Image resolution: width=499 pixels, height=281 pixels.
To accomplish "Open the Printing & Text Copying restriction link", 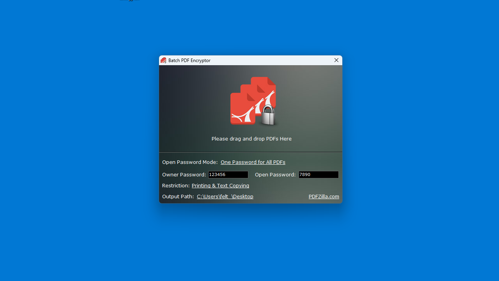I will click(x=220, y=186).
